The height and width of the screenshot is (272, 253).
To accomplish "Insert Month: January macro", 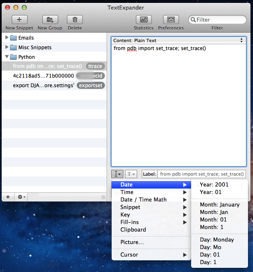I will (x=220, y=205).
